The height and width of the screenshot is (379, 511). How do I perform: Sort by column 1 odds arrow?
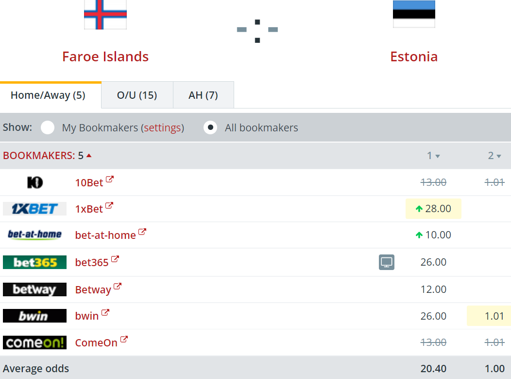438,156
